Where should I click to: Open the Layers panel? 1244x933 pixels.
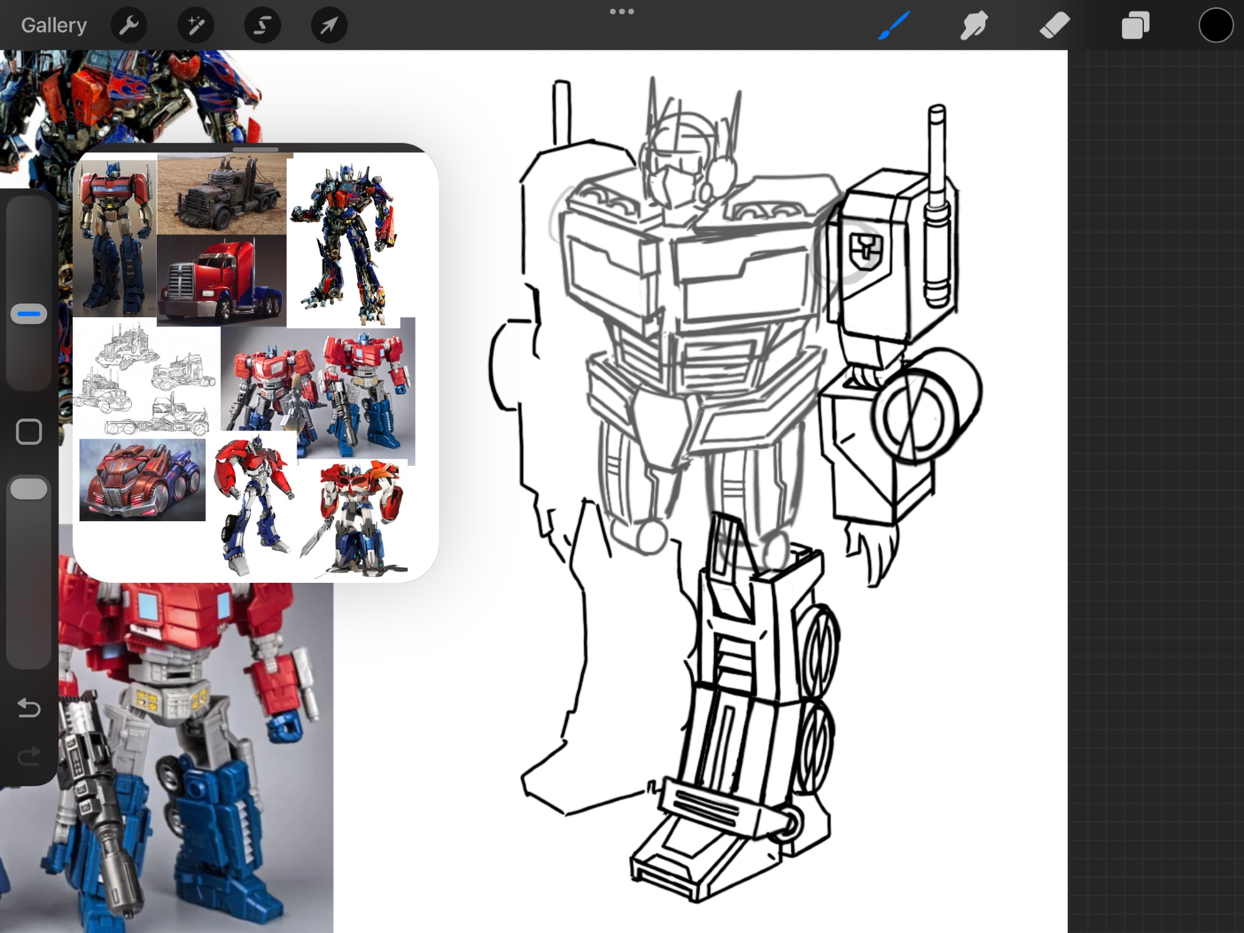point(1135,26)
